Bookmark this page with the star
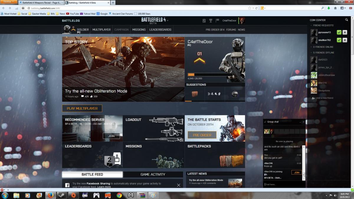Viewport: 354px width, 199px height. click(x=250, y=8)
